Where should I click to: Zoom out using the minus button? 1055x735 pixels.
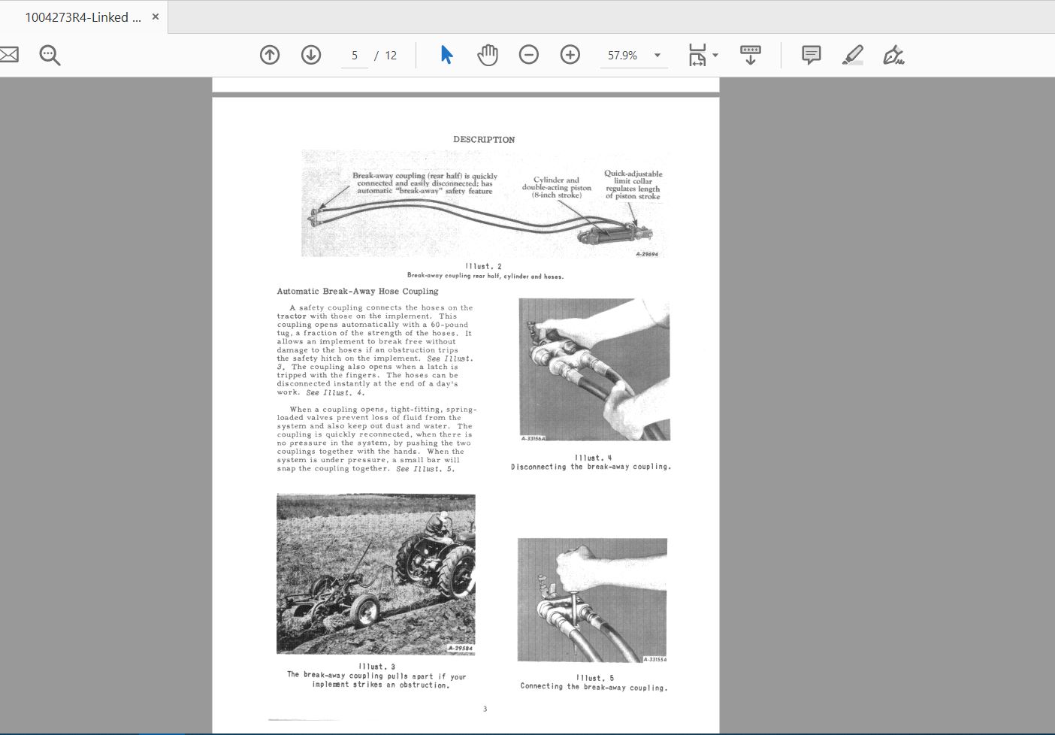pos(529,55)
